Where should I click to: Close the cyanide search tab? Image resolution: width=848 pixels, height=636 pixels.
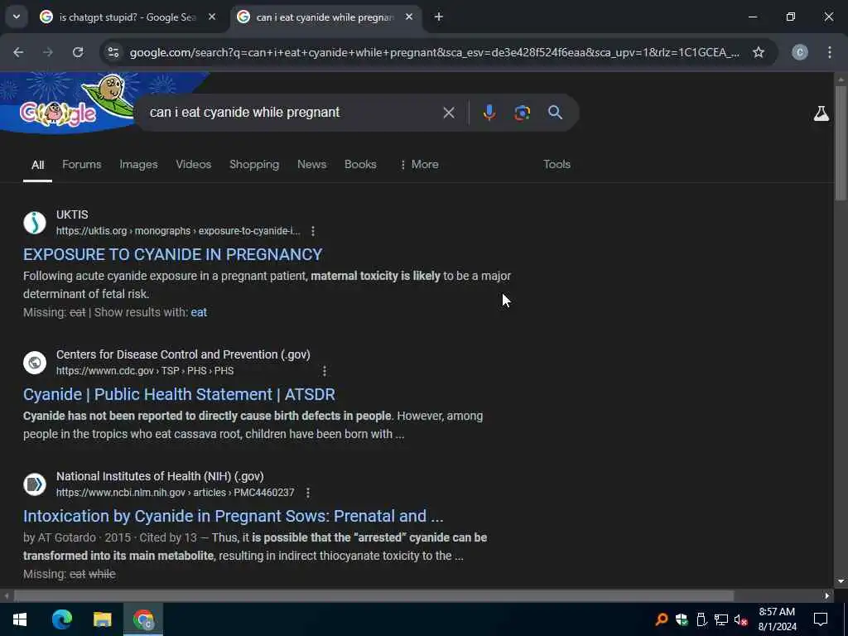(409, 17)
